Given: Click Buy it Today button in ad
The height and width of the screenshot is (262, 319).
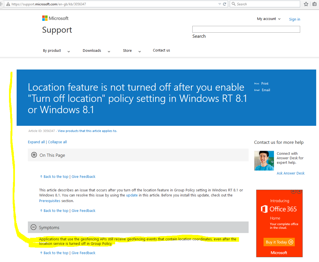Looking at the screenshot, I should (x=279, y=242).
